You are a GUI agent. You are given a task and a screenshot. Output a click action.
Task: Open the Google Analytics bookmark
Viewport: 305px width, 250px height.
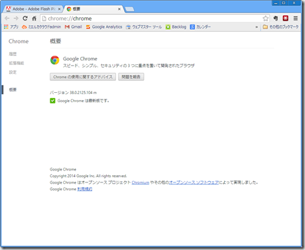(104, 27)
